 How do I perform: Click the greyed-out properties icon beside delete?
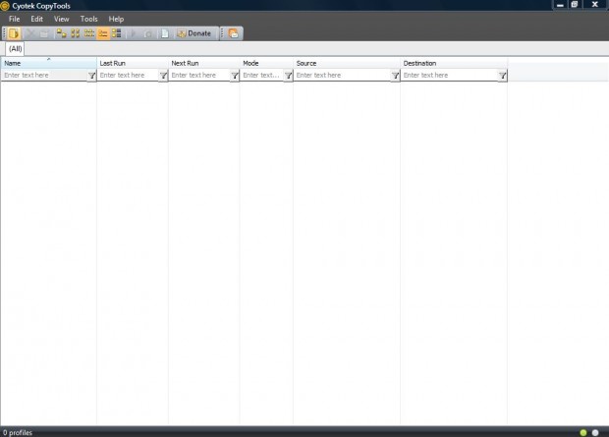click(44, 33)
